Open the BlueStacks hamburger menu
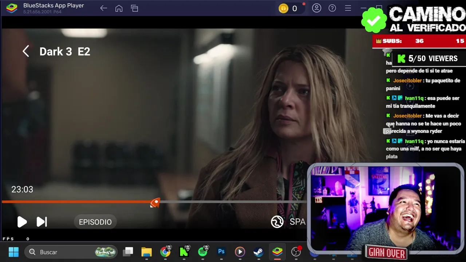The width and height of the screenshot is (466, 262). pos(348,8)
